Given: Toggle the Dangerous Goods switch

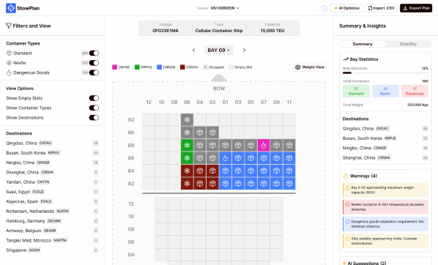Looking at the screenshot, I should coord(94,72).
